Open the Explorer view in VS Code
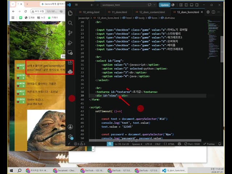The image size is (232, 174). pyautogui.click(x=70, y=13)
